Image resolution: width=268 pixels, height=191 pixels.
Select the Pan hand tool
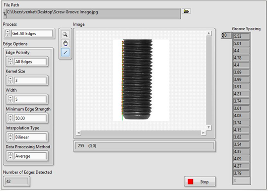65,43
